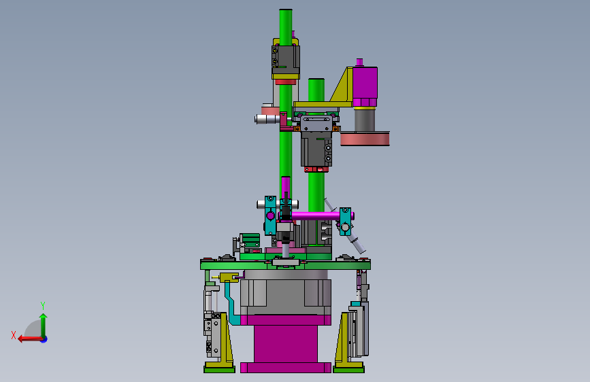590x382 pixels.
Task: Select the green stacked block left of table center
Action: 250,239
